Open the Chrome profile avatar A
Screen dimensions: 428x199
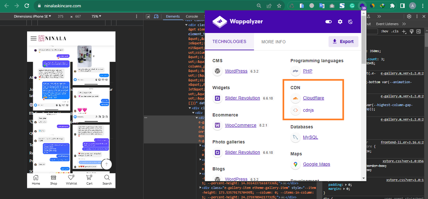point(413,6)
